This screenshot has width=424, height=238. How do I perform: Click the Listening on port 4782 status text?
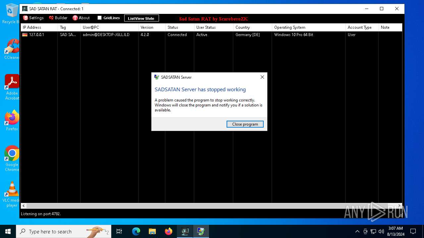click(x=41, y=214)
